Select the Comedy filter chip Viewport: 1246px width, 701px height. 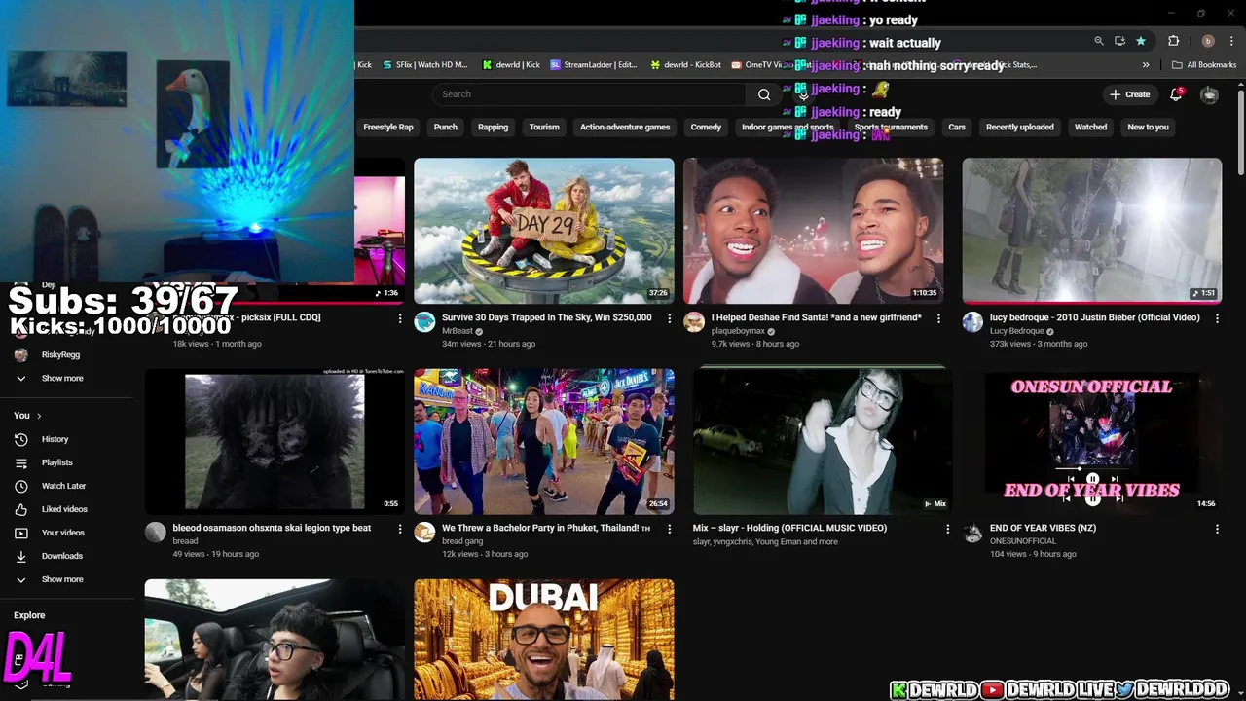(x=706, y=127)
